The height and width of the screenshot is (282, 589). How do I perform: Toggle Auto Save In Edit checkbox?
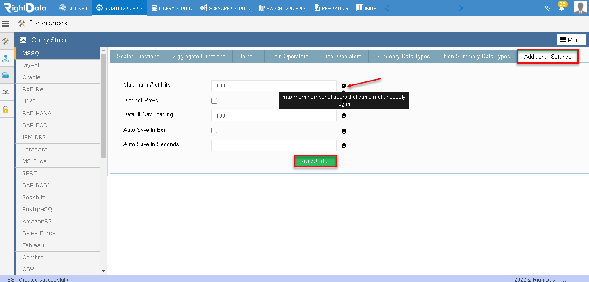[214, 130]
